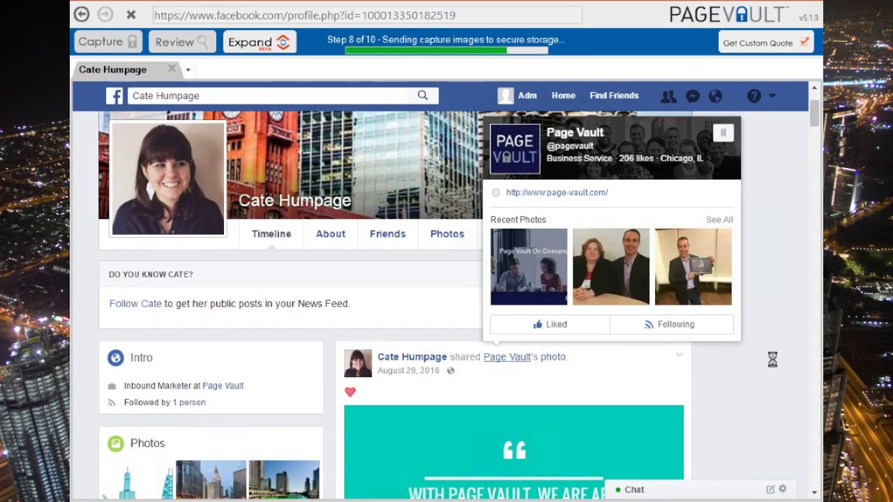Open the friend requests icon
Screen dimensions: 893x502
[x=668, y=96]
